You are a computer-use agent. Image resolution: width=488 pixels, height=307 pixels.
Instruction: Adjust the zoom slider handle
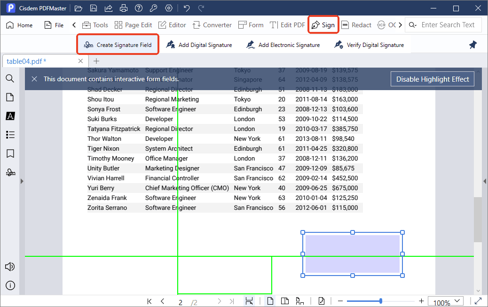[x=381, y=301]
